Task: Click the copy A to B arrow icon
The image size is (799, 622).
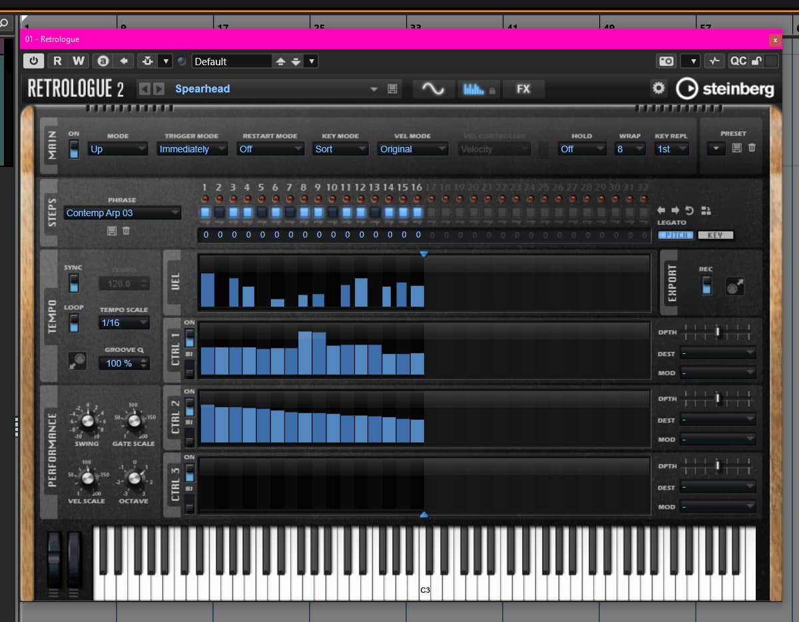Action: tap(123, 61)
